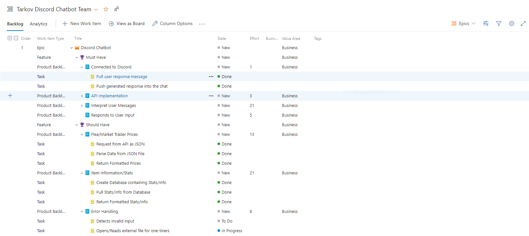Collapse the Discord Chatbot epic

(72, 48)
